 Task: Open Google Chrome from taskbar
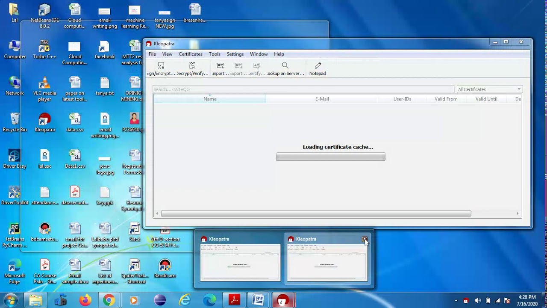pyautogui.click(x=109, y=300)
